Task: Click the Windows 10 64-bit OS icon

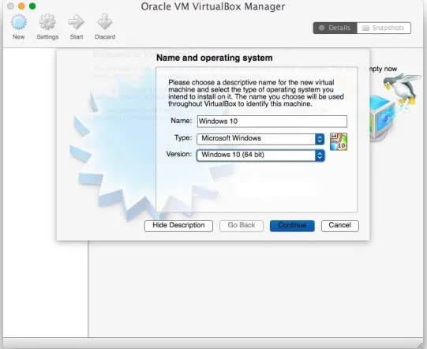Action: click(339, 141)
